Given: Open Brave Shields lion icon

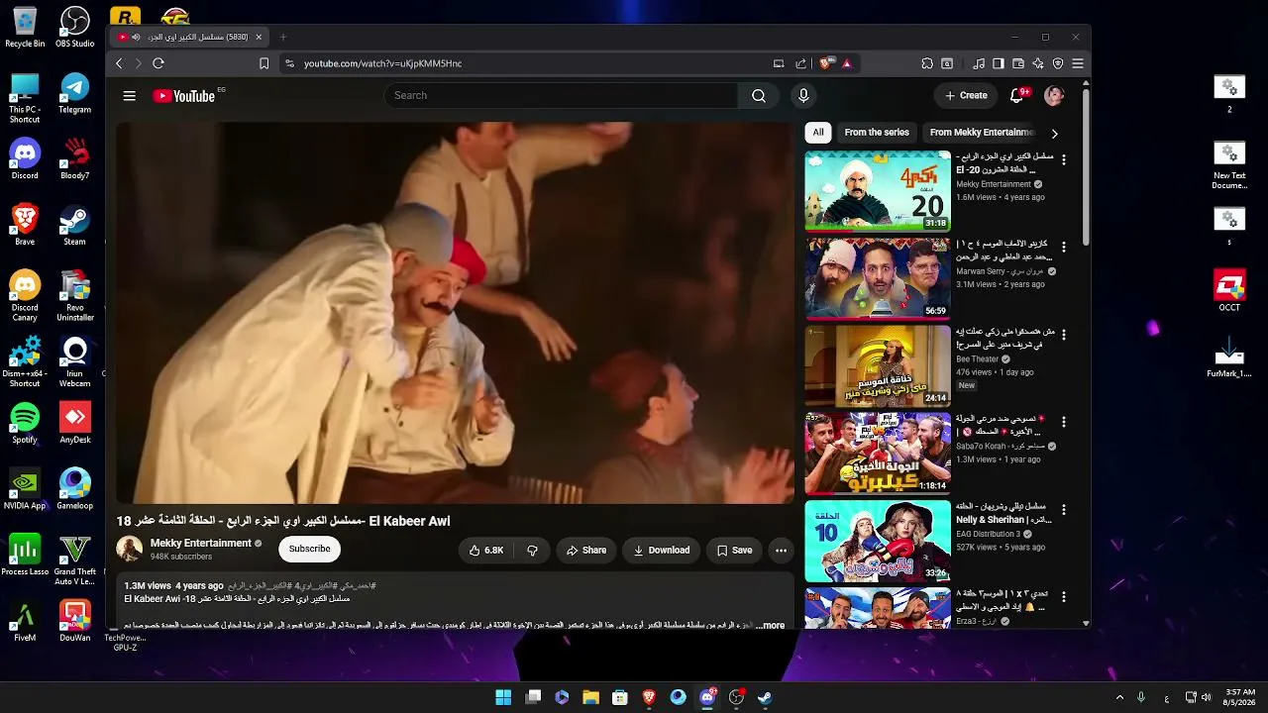Looking at the screenshot, I should click(825, 63).
